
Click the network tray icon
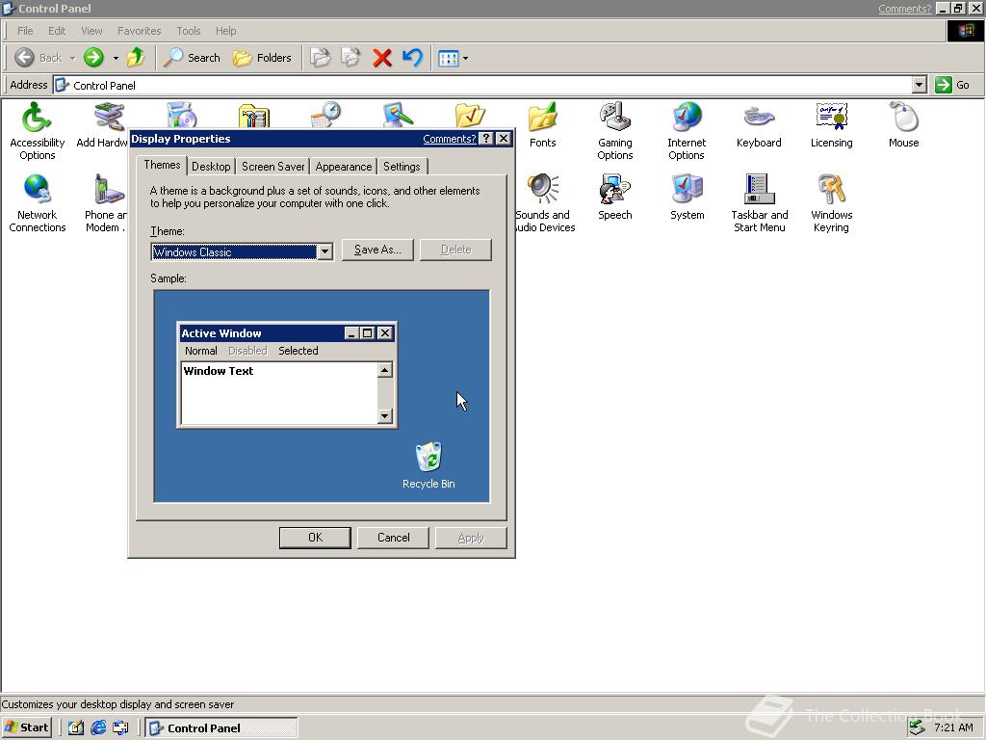pyautogui.click(x=917, y=727)
